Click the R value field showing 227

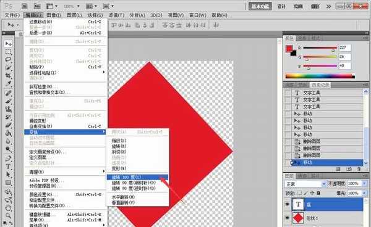pos(345,47)
